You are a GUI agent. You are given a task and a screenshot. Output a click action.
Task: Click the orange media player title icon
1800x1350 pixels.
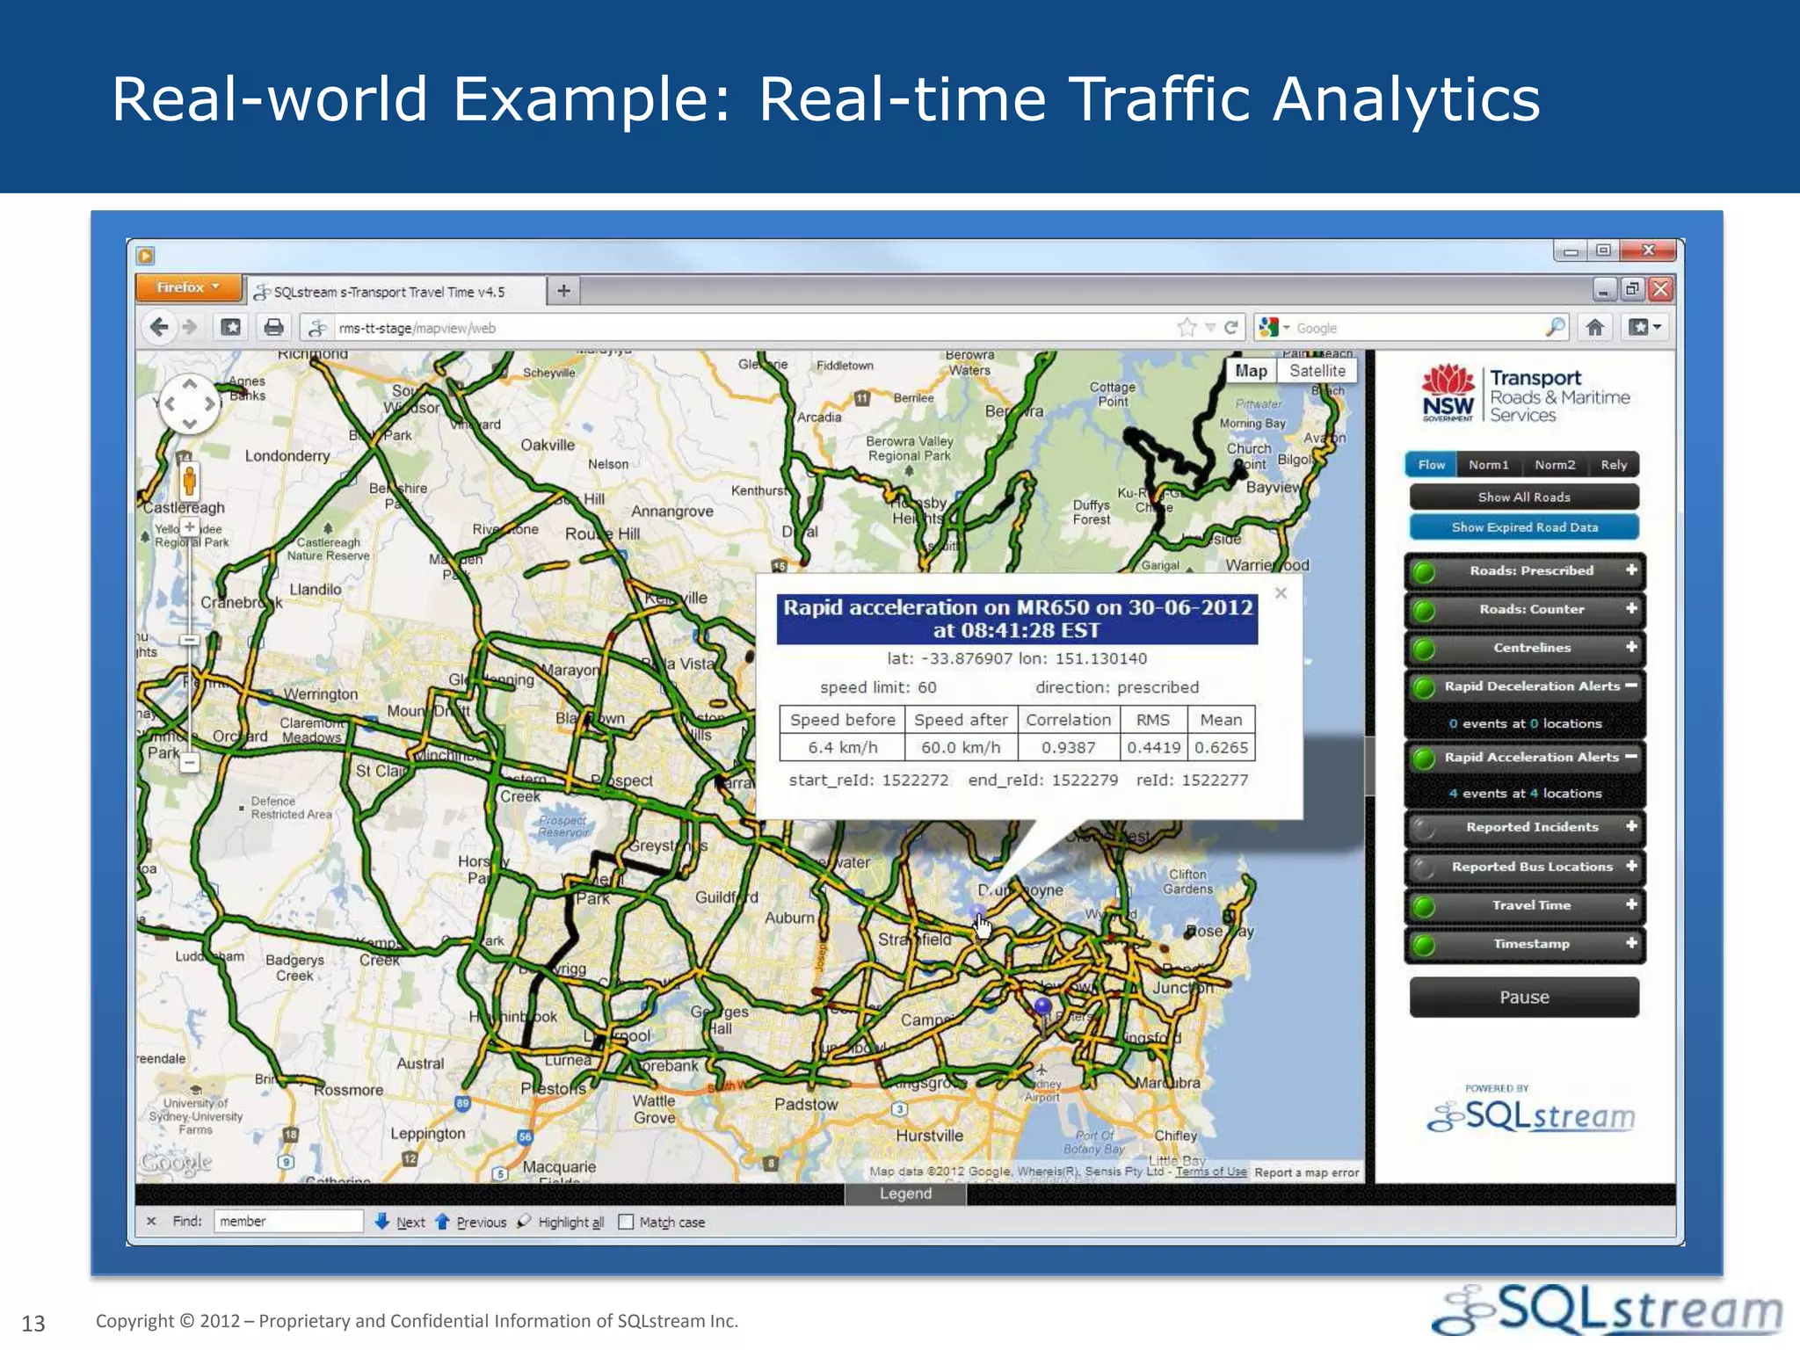pyautogui.click(x=146, y=256)
